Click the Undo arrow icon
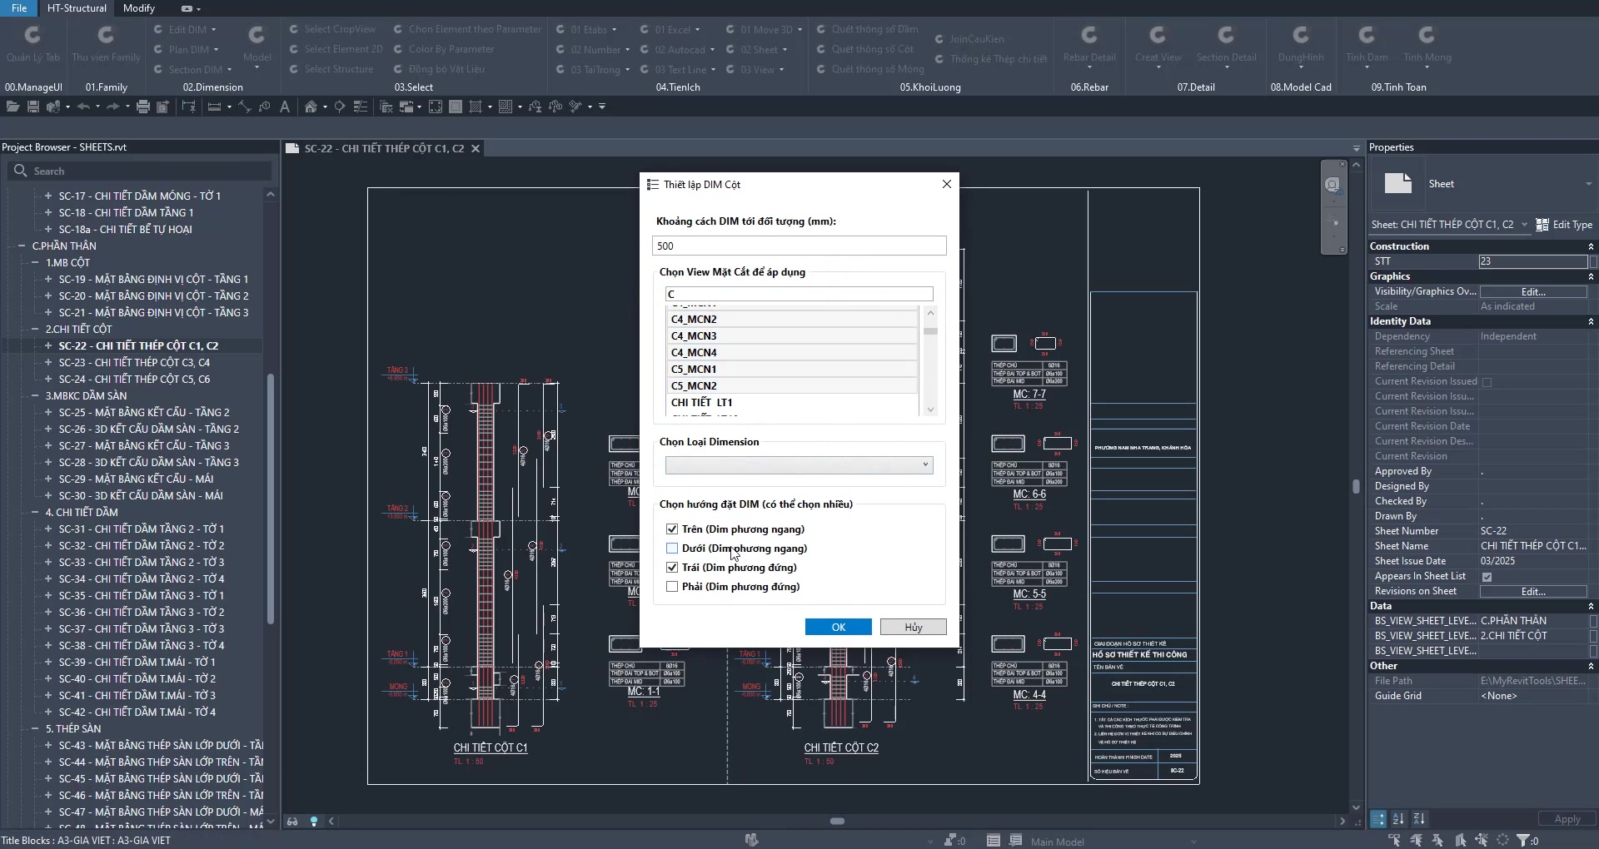Viewport: 1599px width, 849px height. [x=83, y=107]
